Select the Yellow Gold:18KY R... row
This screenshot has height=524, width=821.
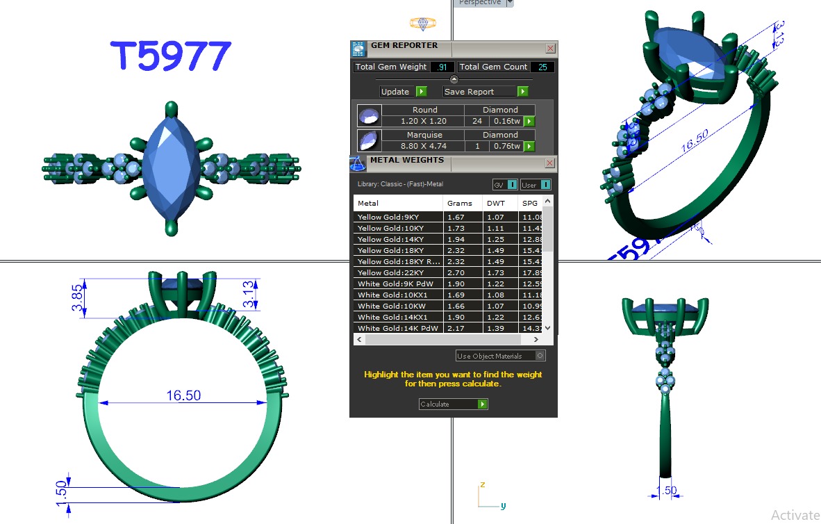pos(448,261)
